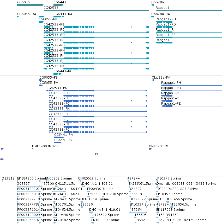
Task: Click the HL03730.5prime label
Action: point(115,194)
